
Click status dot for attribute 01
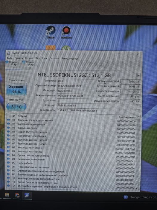coord(8,120)
